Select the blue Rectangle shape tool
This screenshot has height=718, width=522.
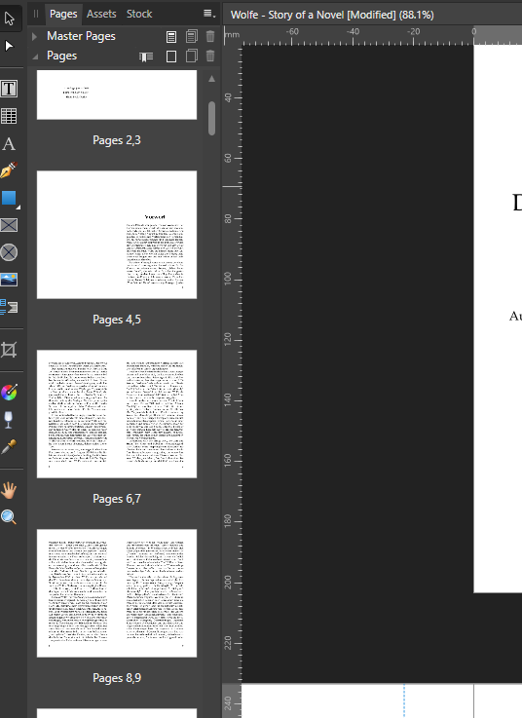(x=9, y=199)
